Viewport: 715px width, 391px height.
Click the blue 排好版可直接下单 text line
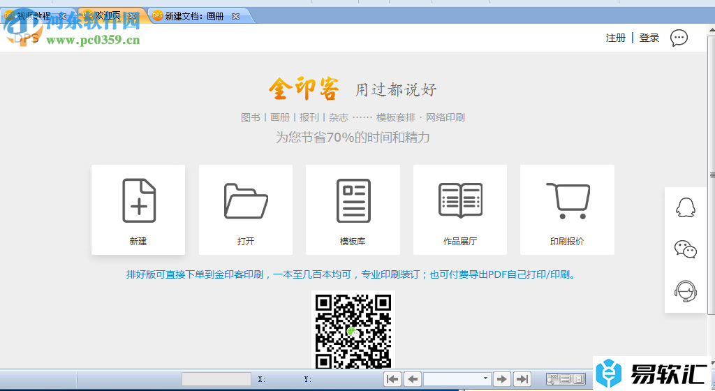(351, 274)
